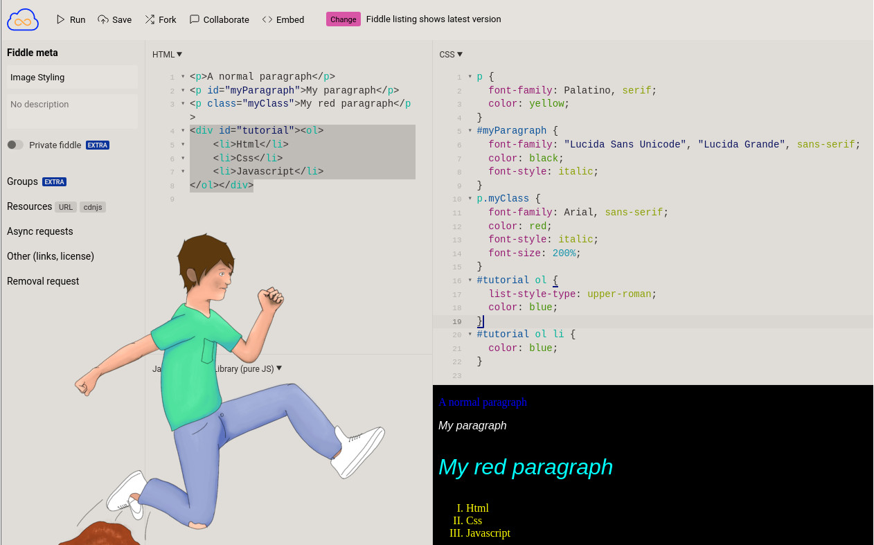The height and width of the screenshot is (545, 874).
Task: Open Collaborate via its speech bubble icon
Action: click(x=195, y=19)
